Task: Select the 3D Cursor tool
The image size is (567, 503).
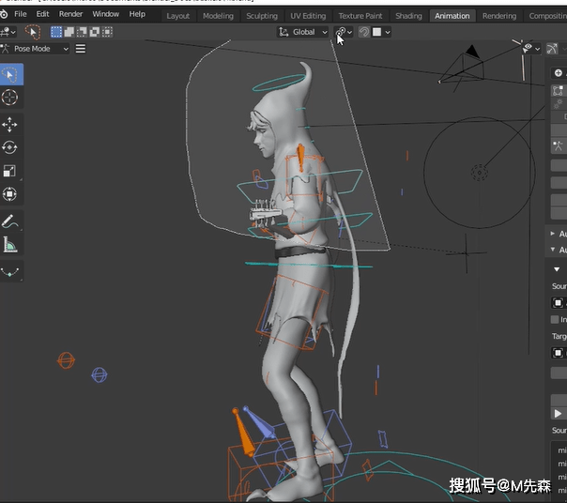Action: (9, 98)
